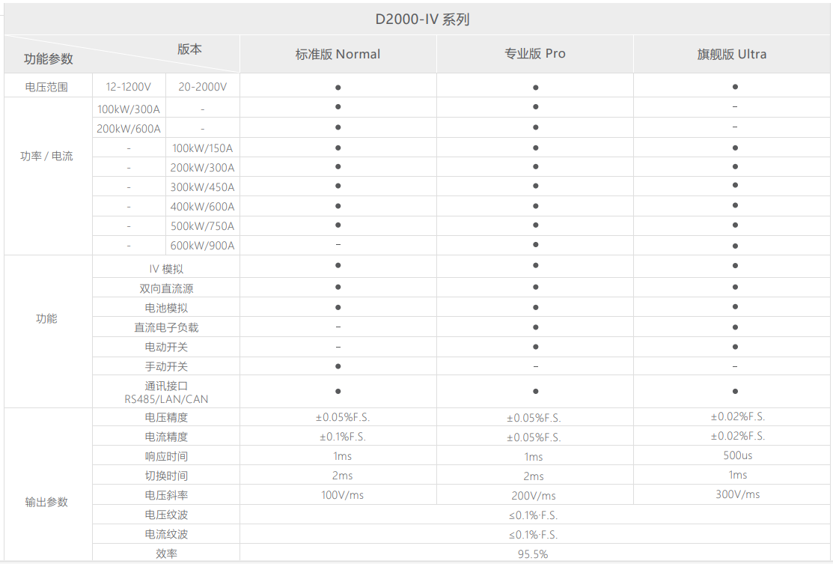Click the 200kW/600A power cell
This screenshot has width=833, height=564.
click(x=129, y=129)
